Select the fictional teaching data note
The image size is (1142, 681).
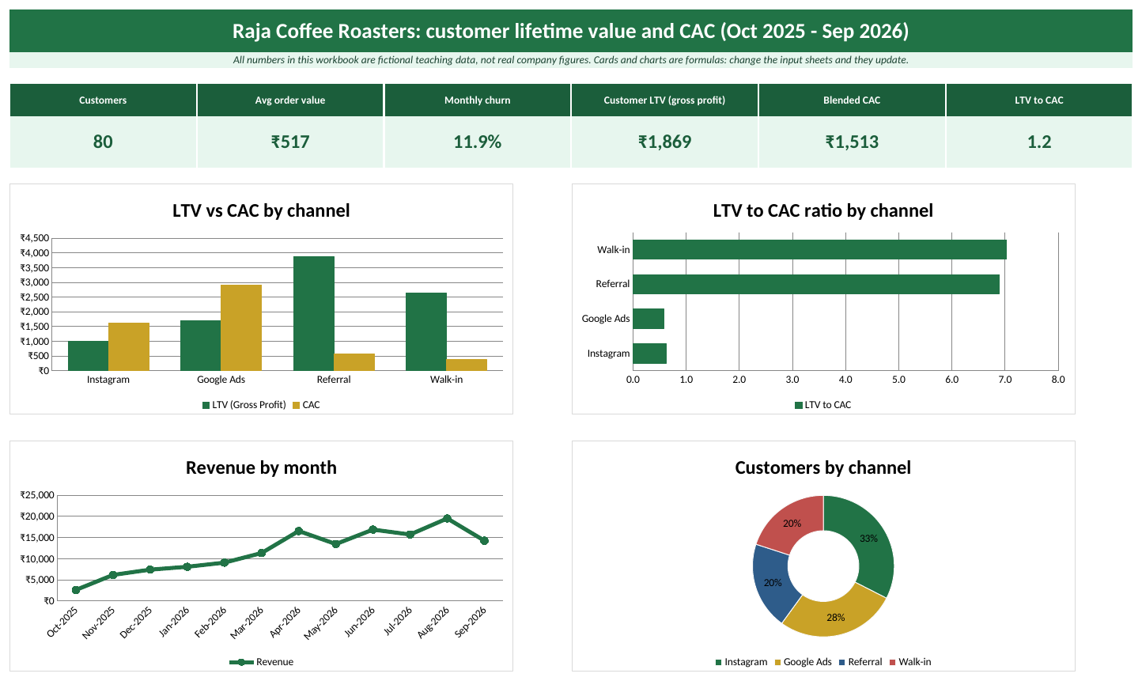pos(570,60)
